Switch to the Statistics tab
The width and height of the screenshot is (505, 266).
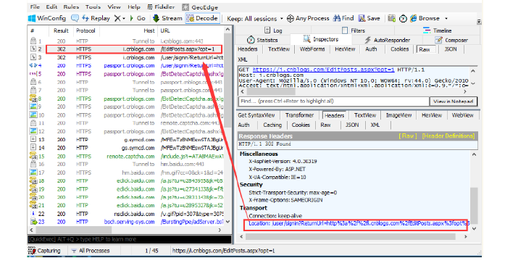(262, 40)
